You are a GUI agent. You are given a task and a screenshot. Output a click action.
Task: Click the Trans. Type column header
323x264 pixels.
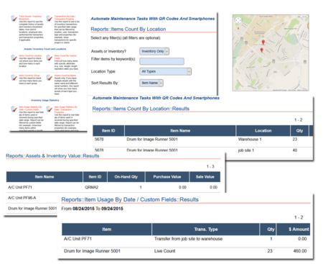(x=206, y=229)
